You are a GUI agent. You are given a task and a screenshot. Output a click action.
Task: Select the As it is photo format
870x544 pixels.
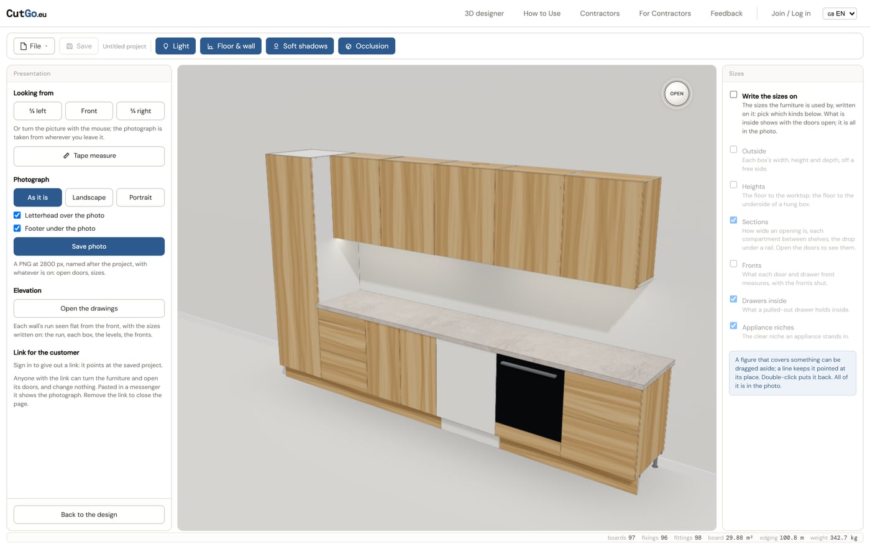38,197
